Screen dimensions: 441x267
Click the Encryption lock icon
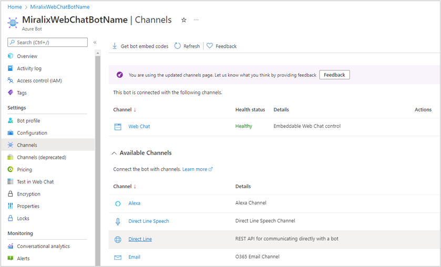coord(11,193)
